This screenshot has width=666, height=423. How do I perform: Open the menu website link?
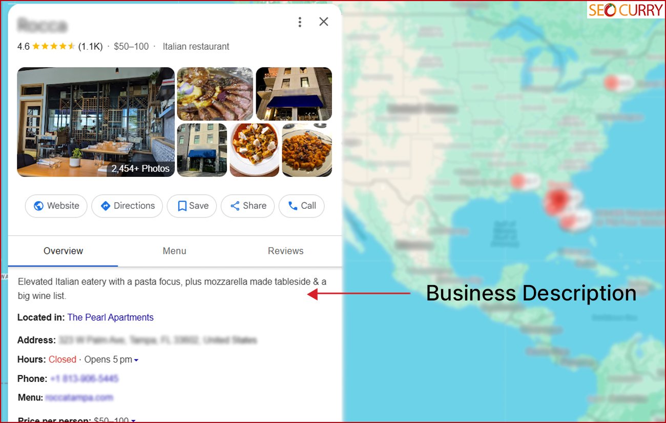[x=79, y=397]
